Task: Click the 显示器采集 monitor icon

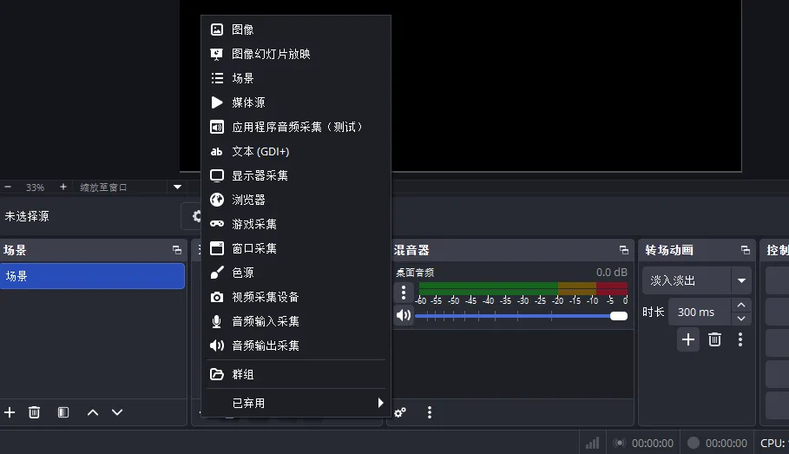Action: click(x=217, y=175)
